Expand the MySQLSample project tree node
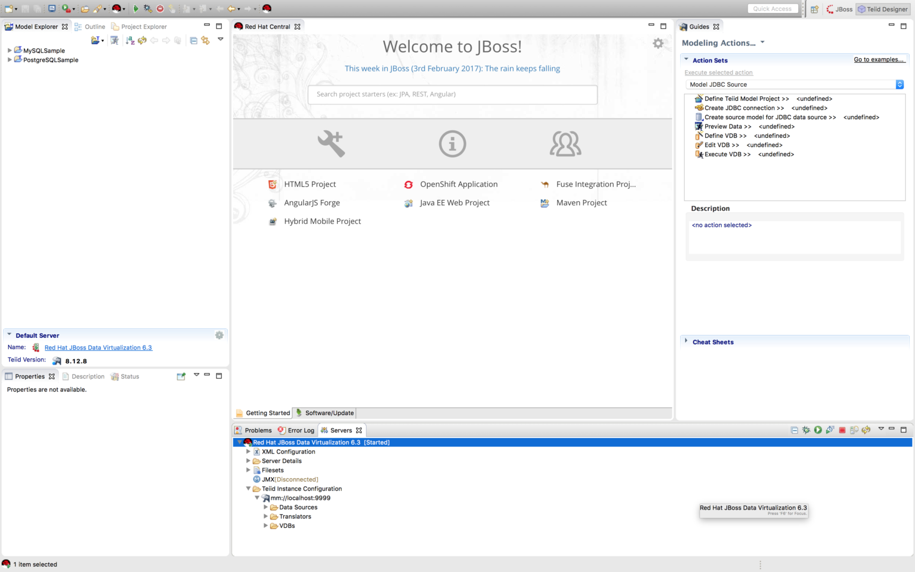Screen dimensions: 915x572 coord(9,51)
